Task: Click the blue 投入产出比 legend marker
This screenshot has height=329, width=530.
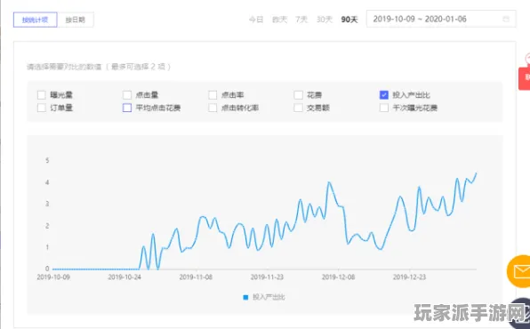Action: pos(245,297)
